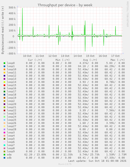
Task: Click the 'Max (-/+)' column header
Action: [118, 60]
